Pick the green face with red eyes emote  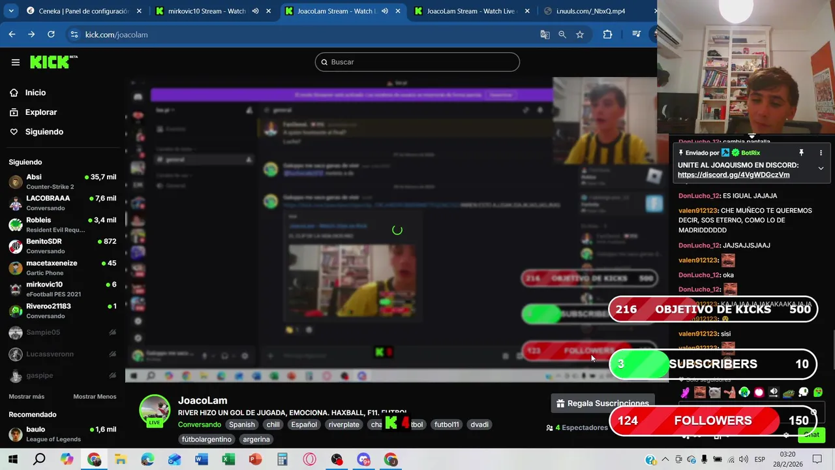coord(818,392)
